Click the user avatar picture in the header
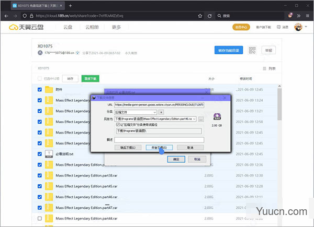This screenshot has width=314, height=227. coord(298,27)
